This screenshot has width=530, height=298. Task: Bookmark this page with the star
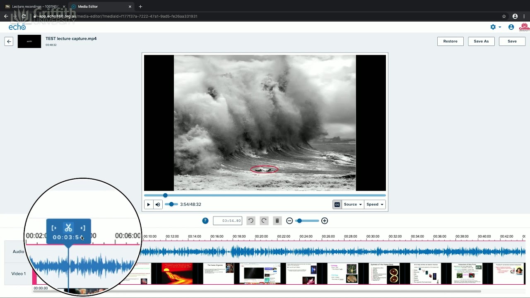504,17
